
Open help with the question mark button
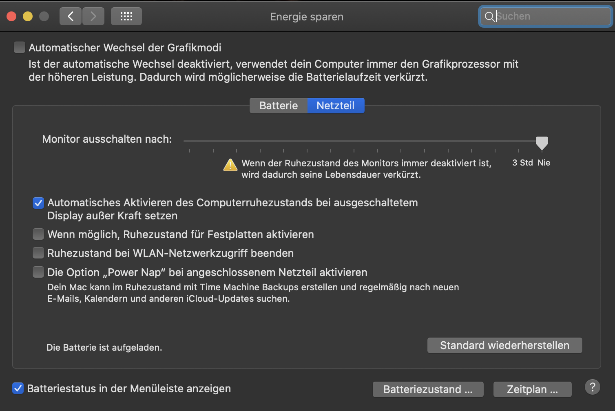click(x=593, y=387)
